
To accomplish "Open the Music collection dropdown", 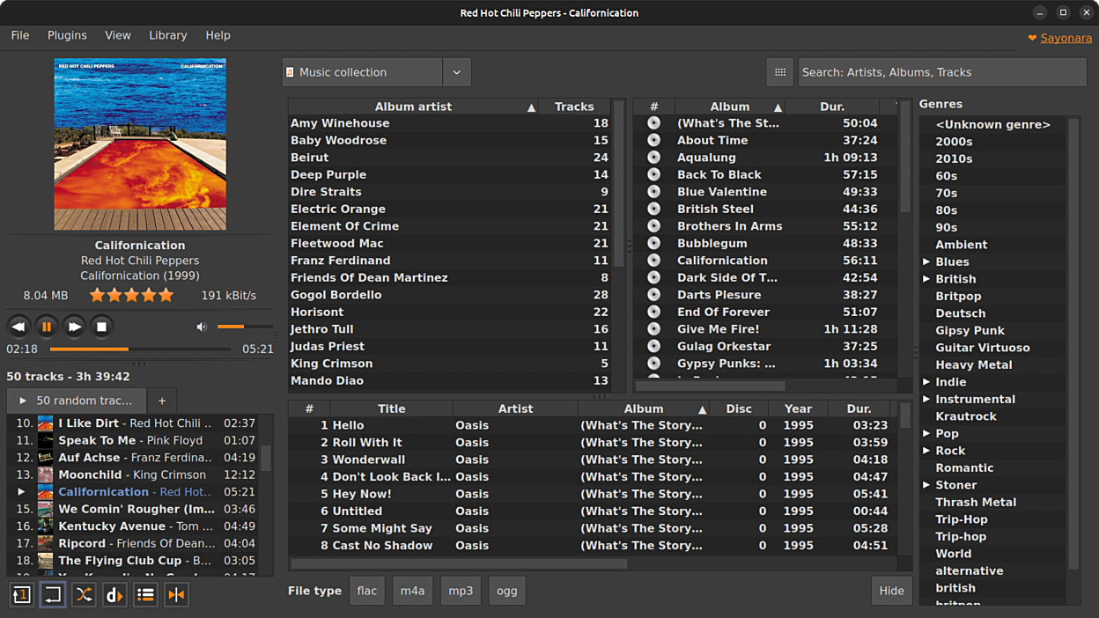I will coord(456,72).
